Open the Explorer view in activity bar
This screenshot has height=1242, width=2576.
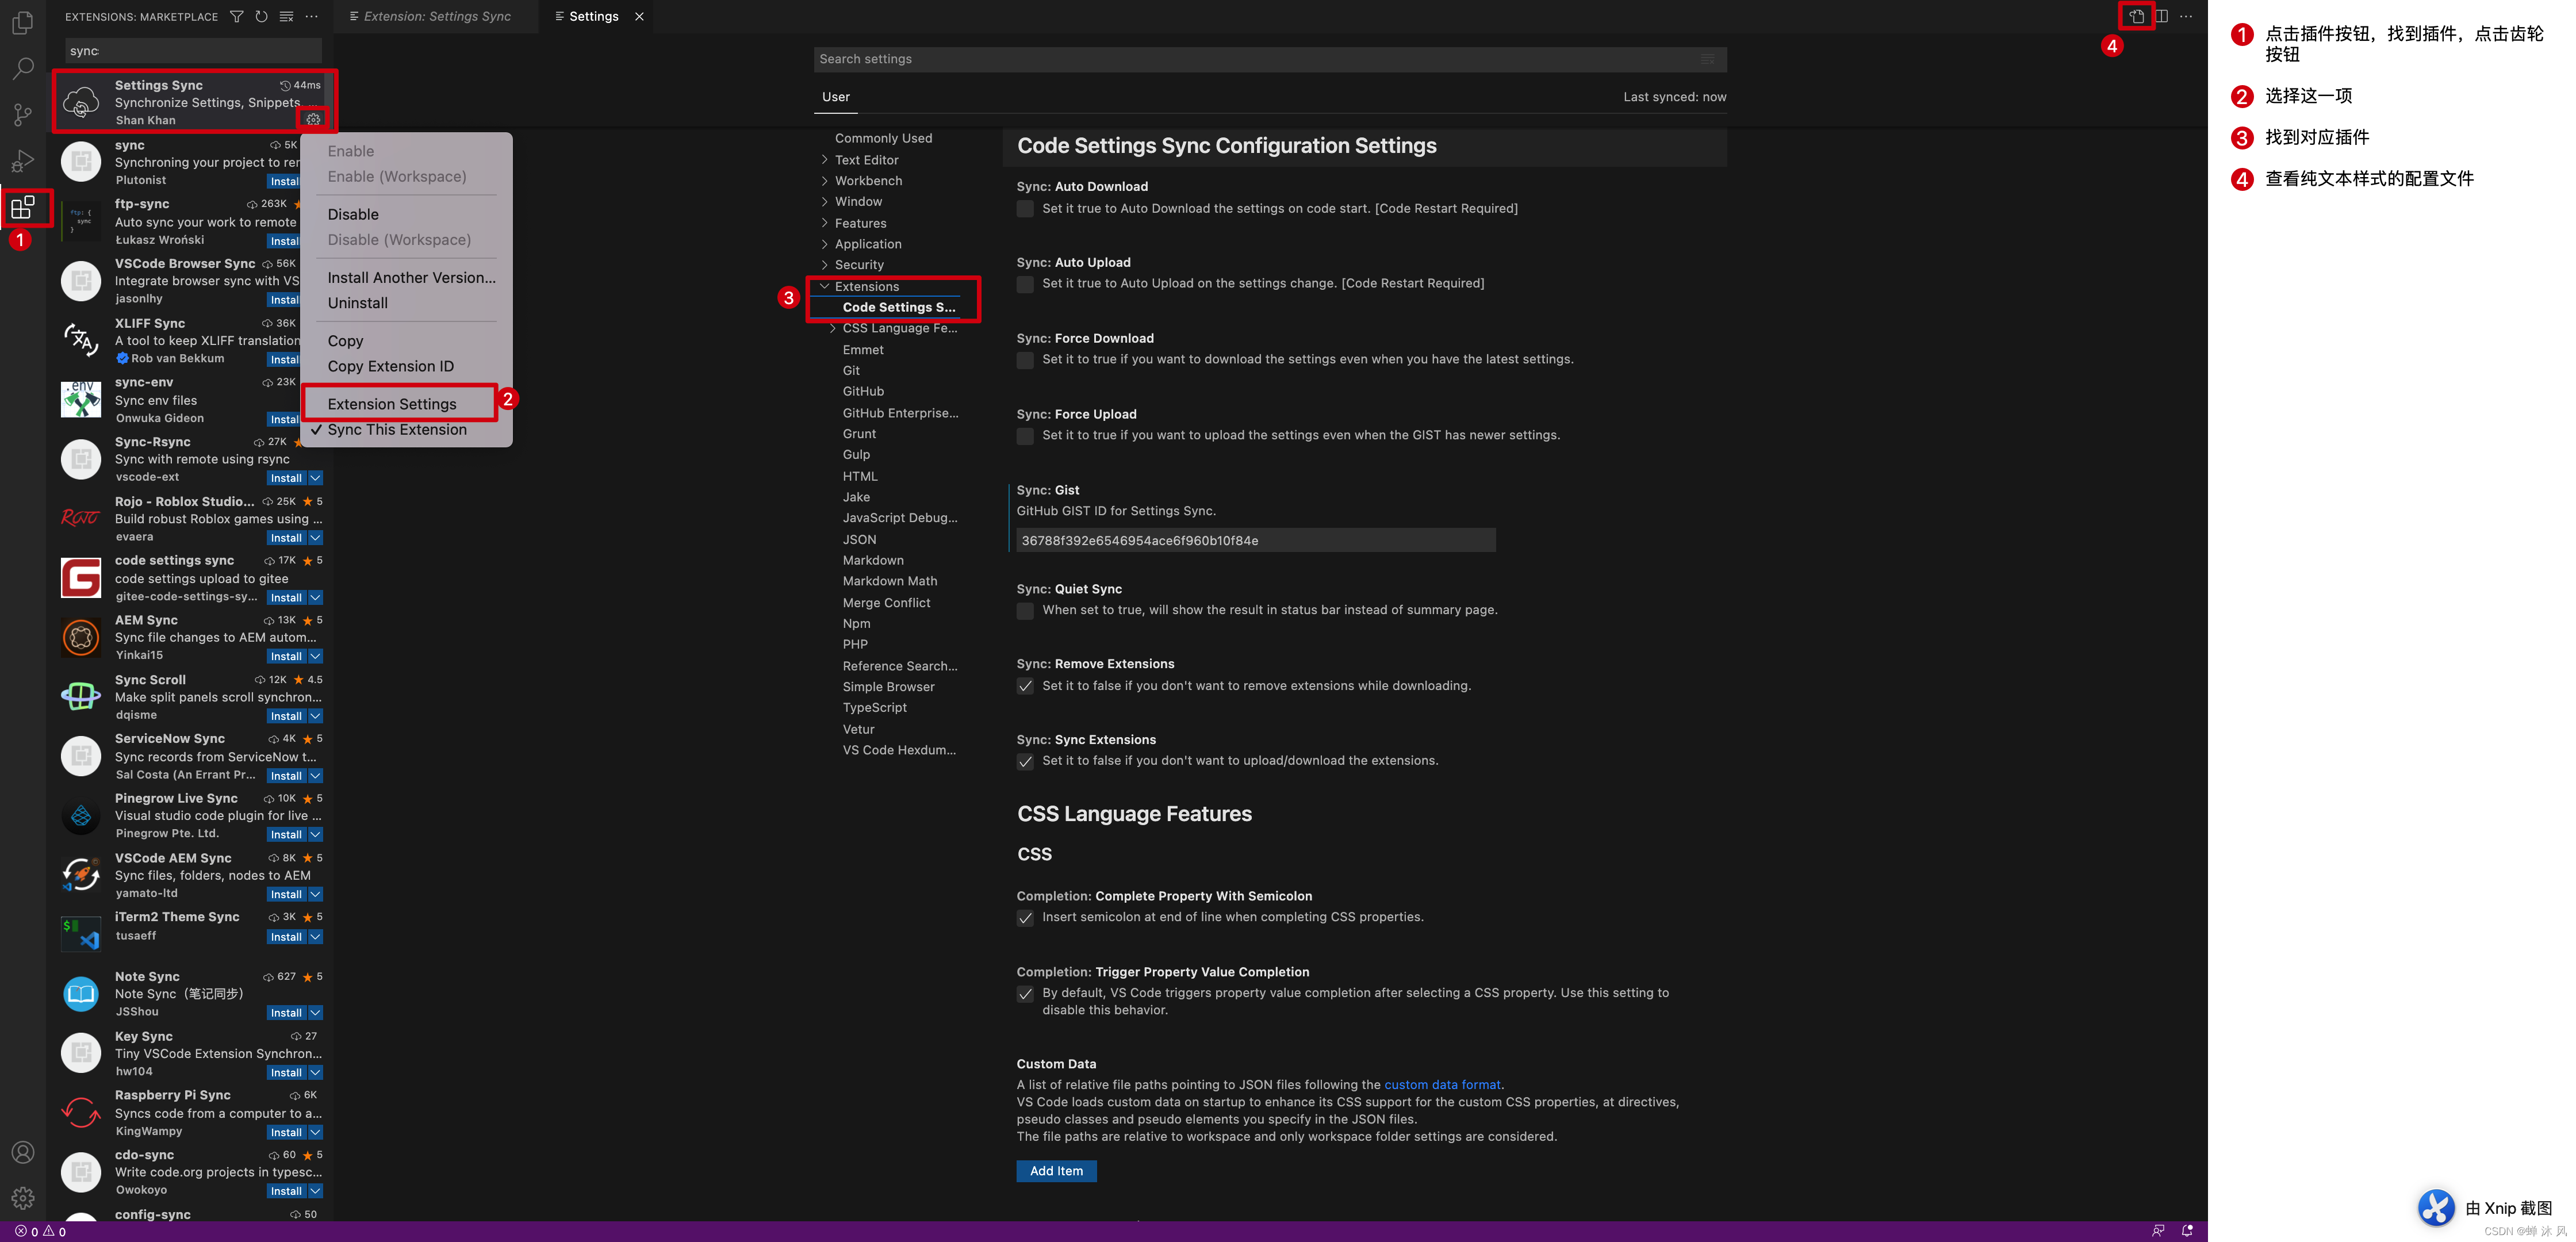[22, 22]
